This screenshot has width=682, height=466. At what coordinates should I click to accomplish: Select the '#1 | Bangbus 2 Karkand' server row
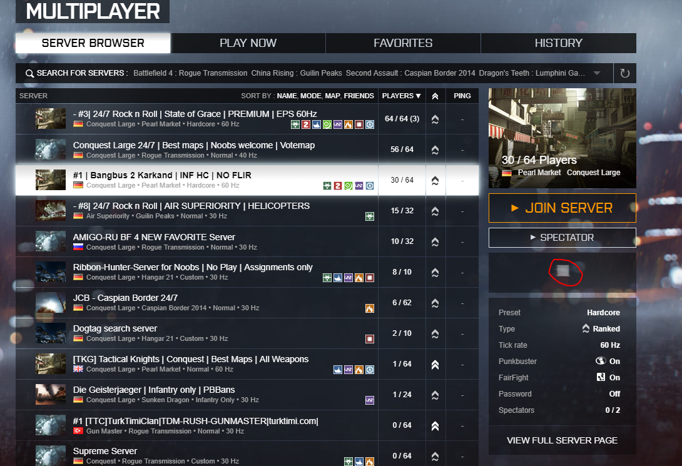(247, 180)
